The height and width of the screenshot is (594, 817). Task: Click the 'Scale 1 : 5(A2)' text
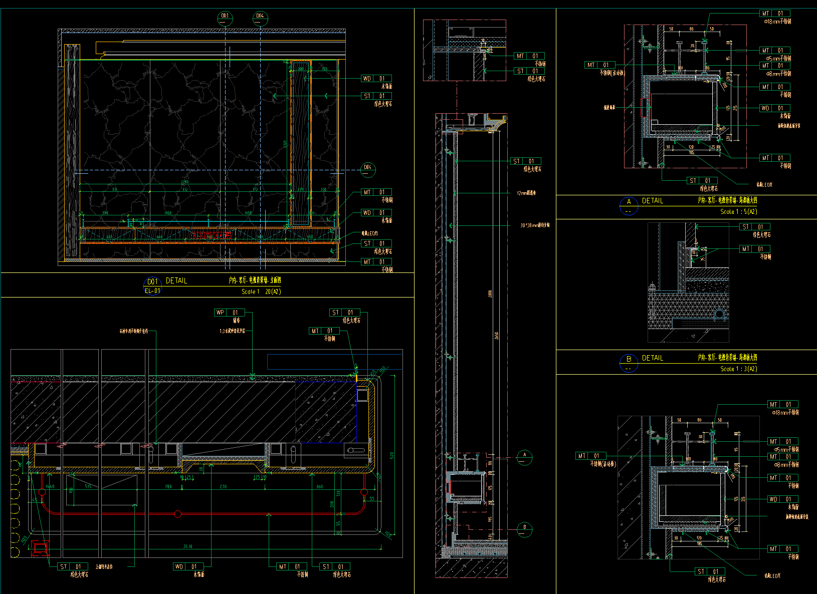[739, 211]
